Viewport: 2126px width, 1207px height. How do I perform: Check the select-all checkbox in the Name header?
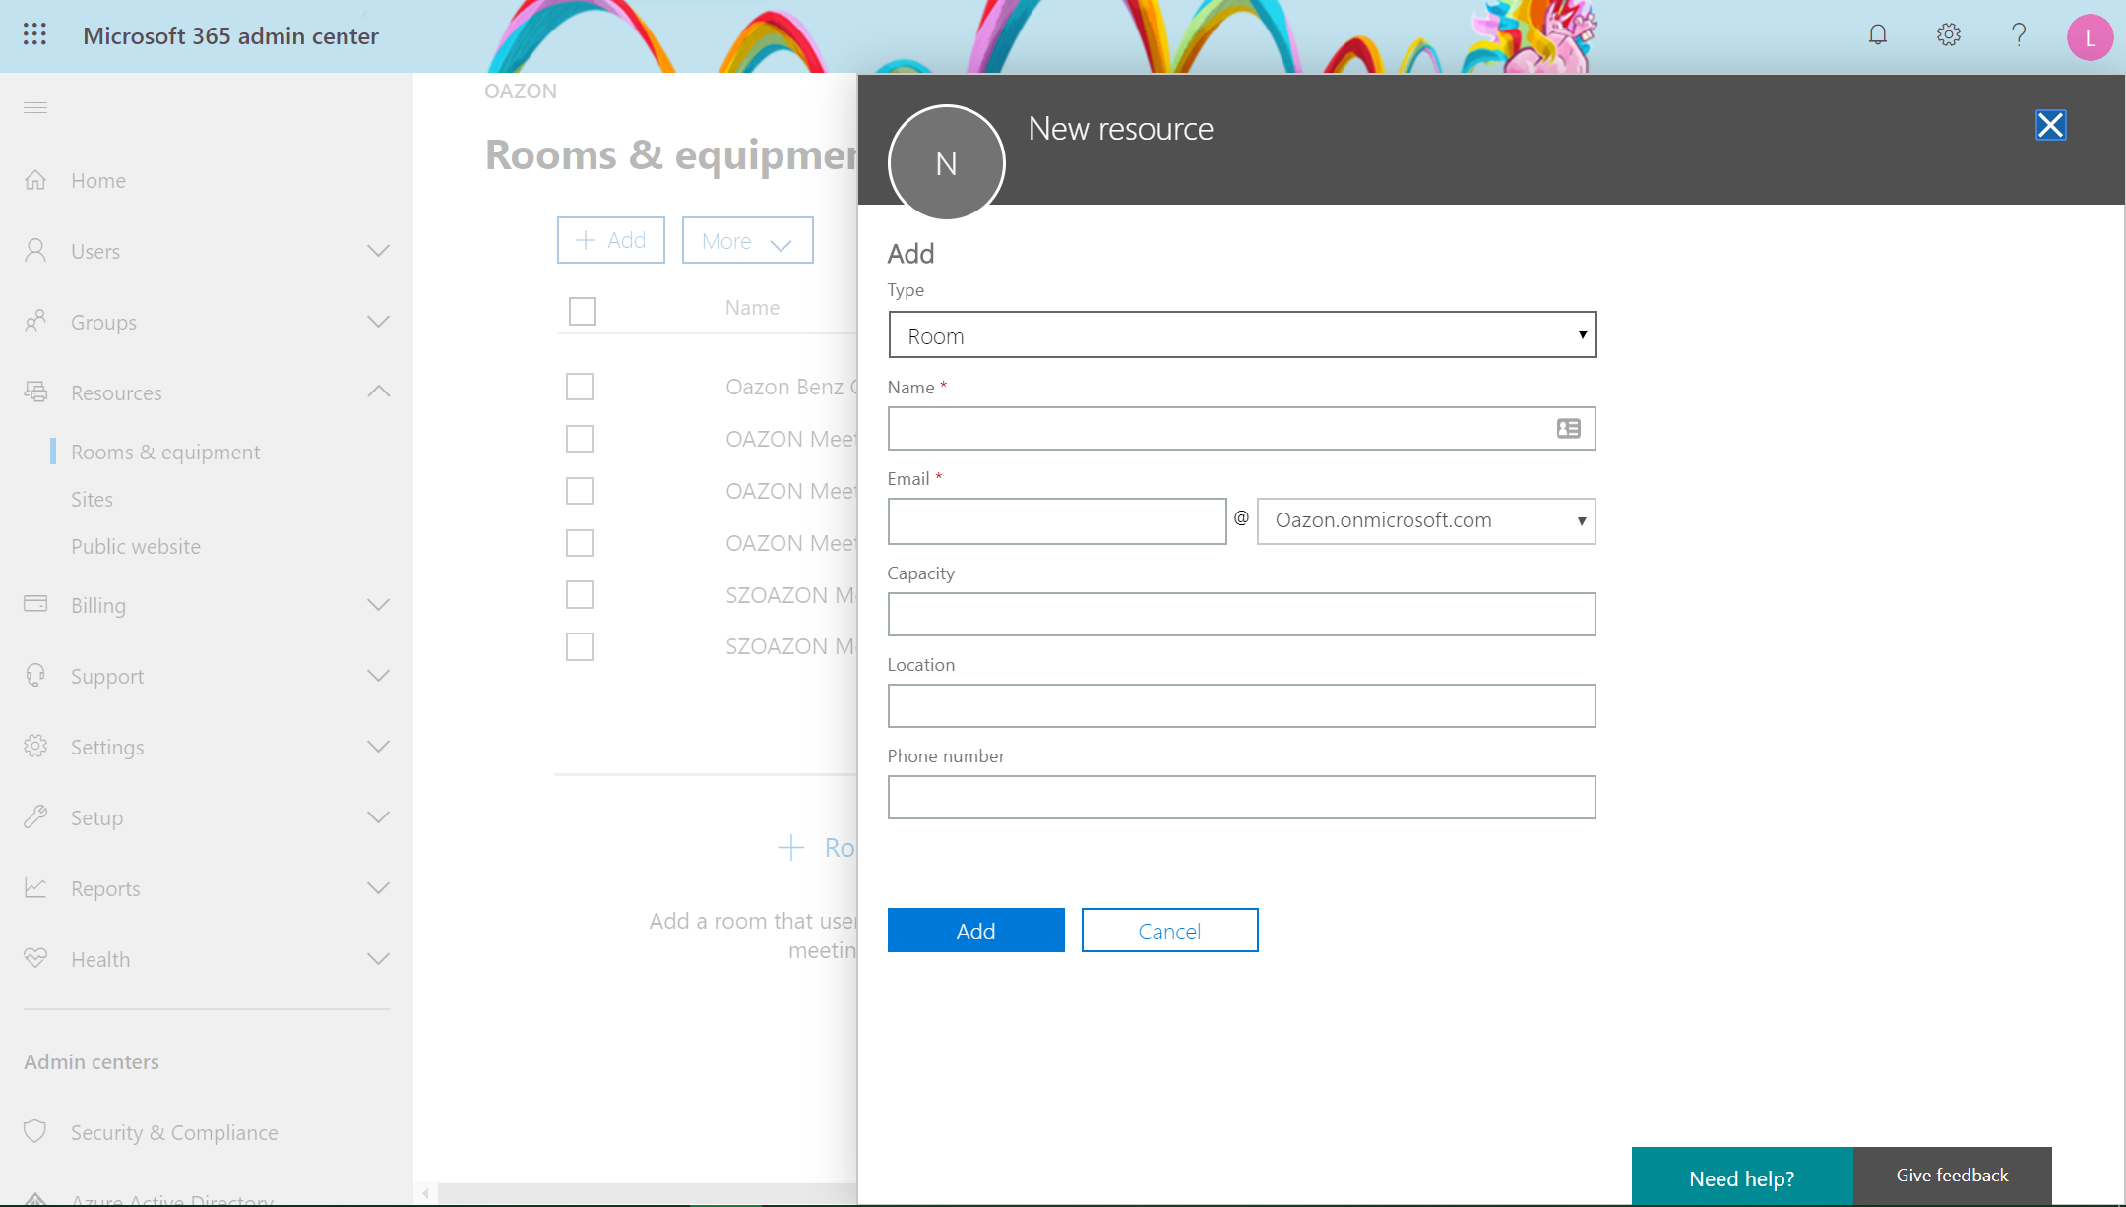583,311
